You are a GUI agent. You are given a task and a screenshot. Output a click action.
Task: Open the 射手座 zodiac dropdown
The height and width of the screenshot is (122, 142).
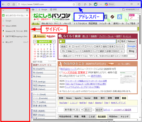coord(74,110)
